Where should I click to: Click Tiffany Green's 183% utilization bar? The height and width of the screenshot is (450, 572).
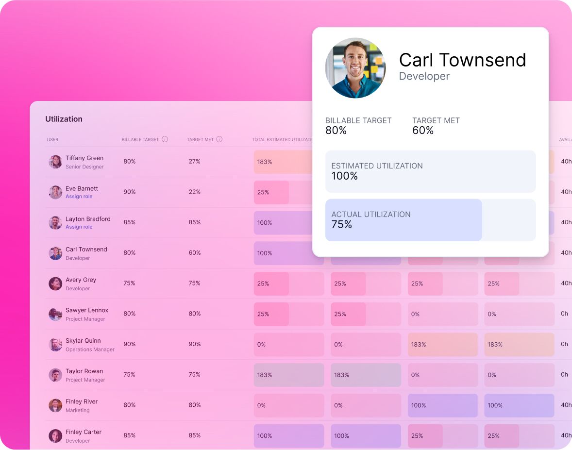[x=283, y=162]
